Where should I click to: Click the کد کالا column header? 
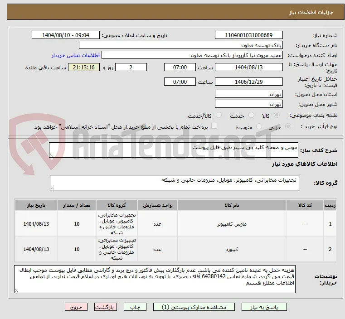(x=305, y=205)
